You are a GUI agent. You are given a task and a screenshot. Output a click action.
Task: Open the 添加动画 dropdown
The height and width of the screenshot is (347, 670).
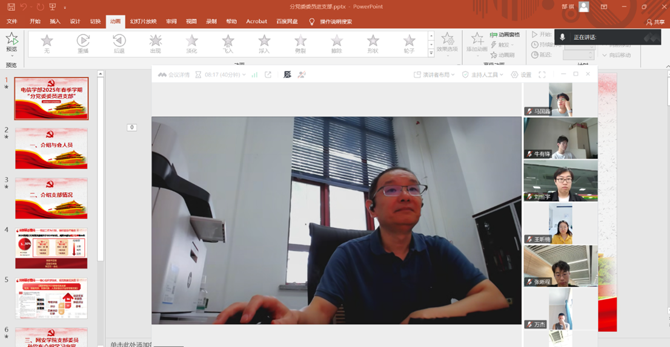(x=477, y=43)
